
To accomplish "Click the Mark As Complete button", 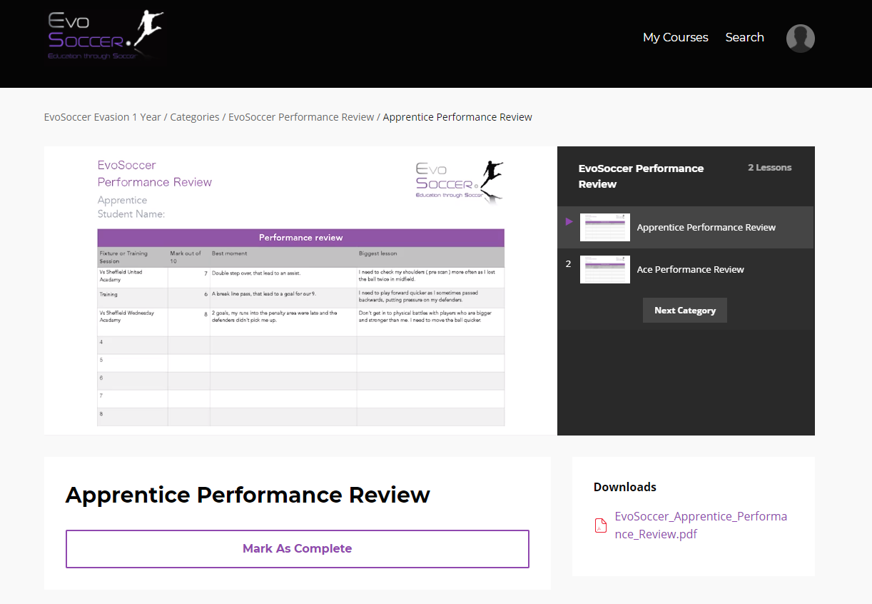I will click(x=298, y=549).
